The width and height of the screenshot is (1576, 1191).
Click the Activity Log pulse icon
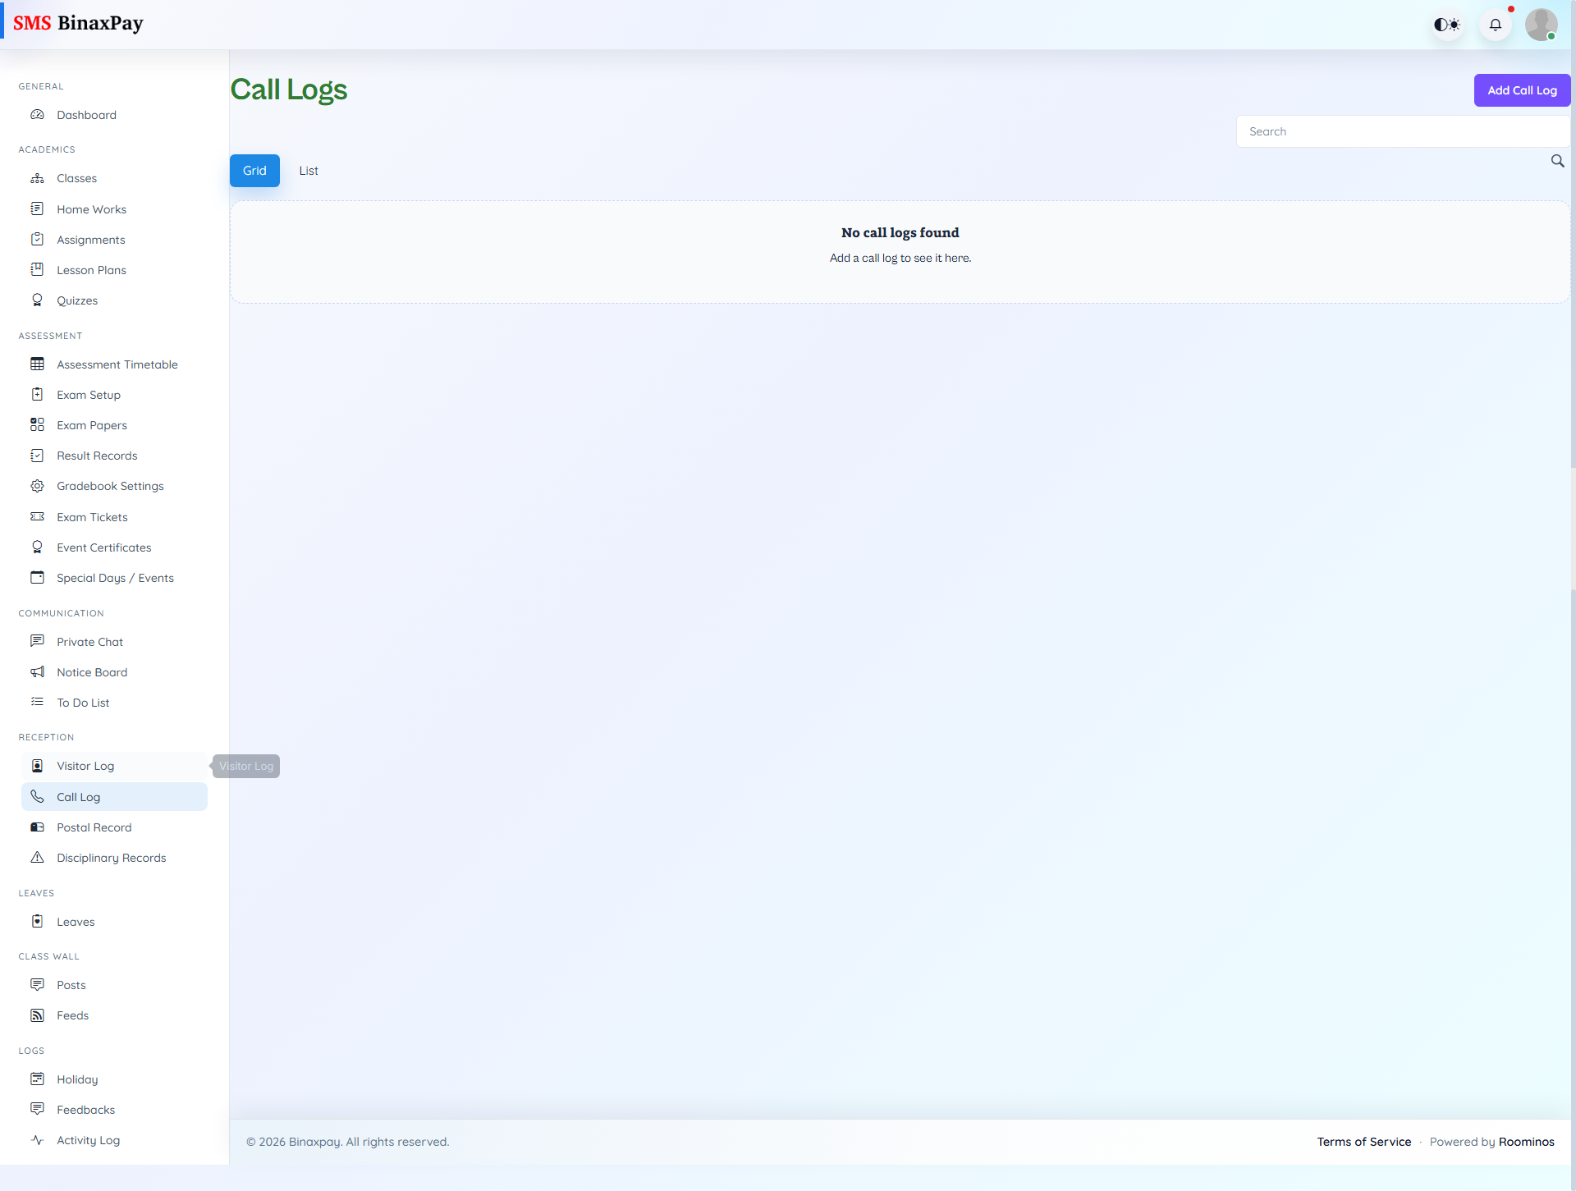click(38, 1140)
